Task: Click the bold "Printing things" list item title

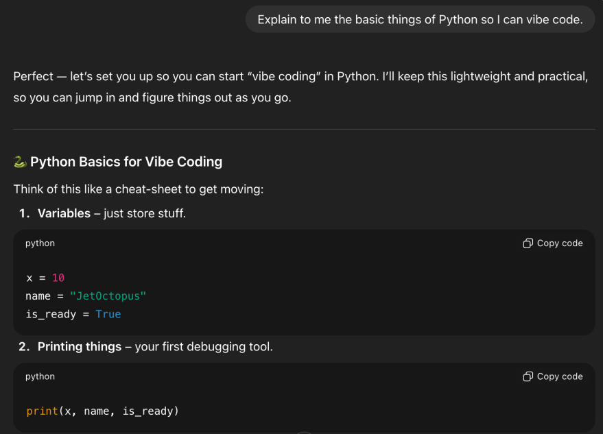Action: pos(80,347)
